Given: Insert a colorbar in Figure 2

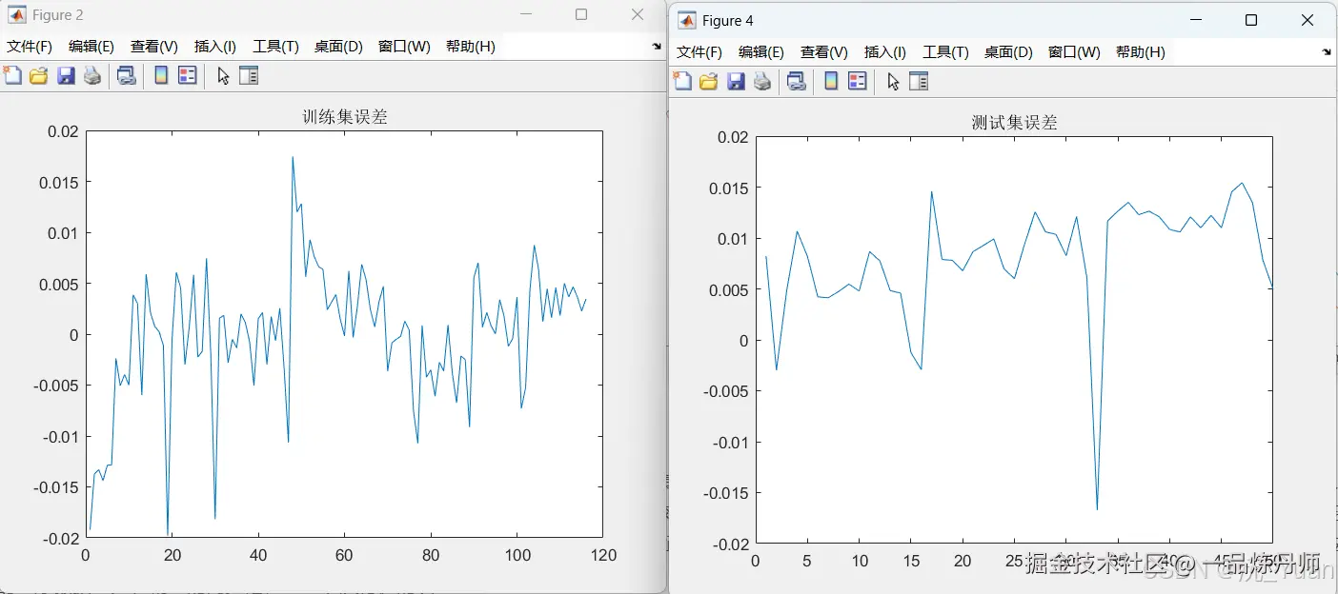Looking at the screenshot, I should click(x=161, y=76).
